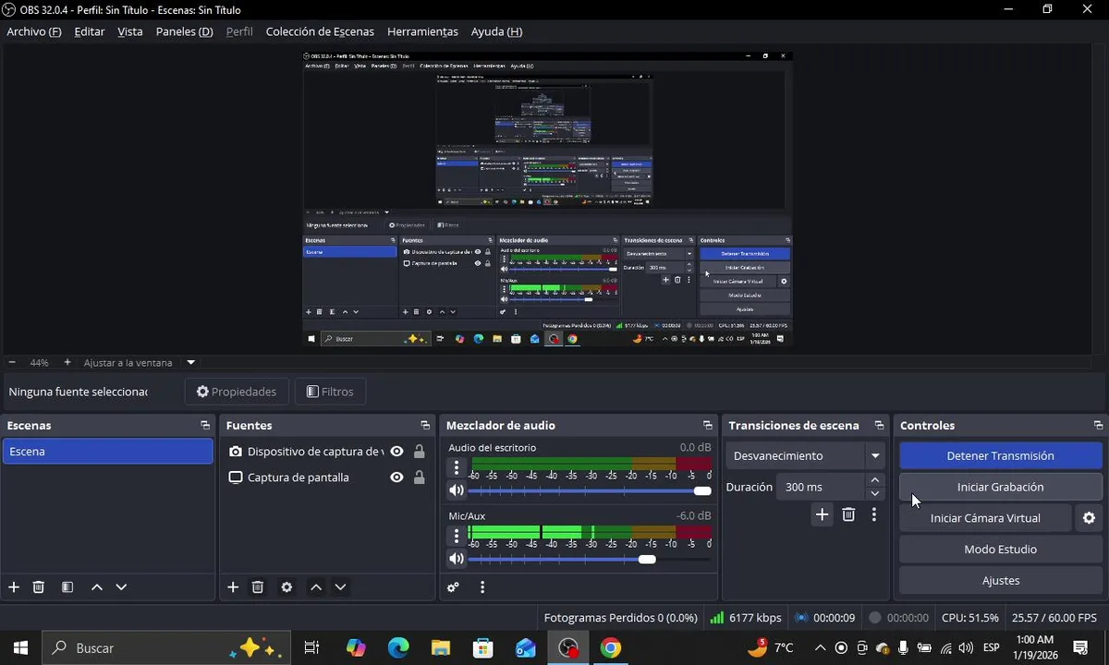This screenshot has width=1109, height=665.
Task: Open scene filters icon in Escenas panel
Action: click(67, 586)
